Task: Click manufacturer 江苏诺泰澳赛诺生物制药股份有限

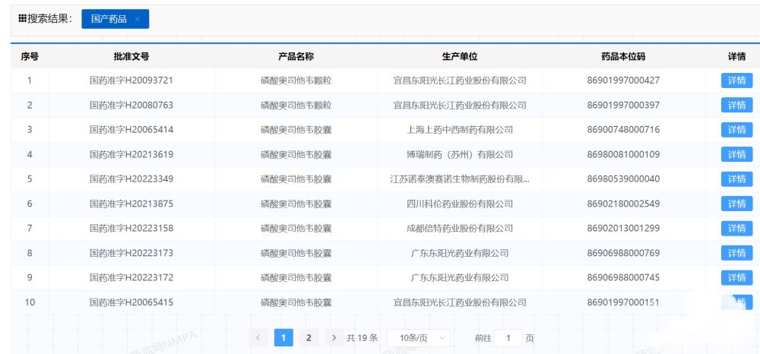Action: coord(460,179)
